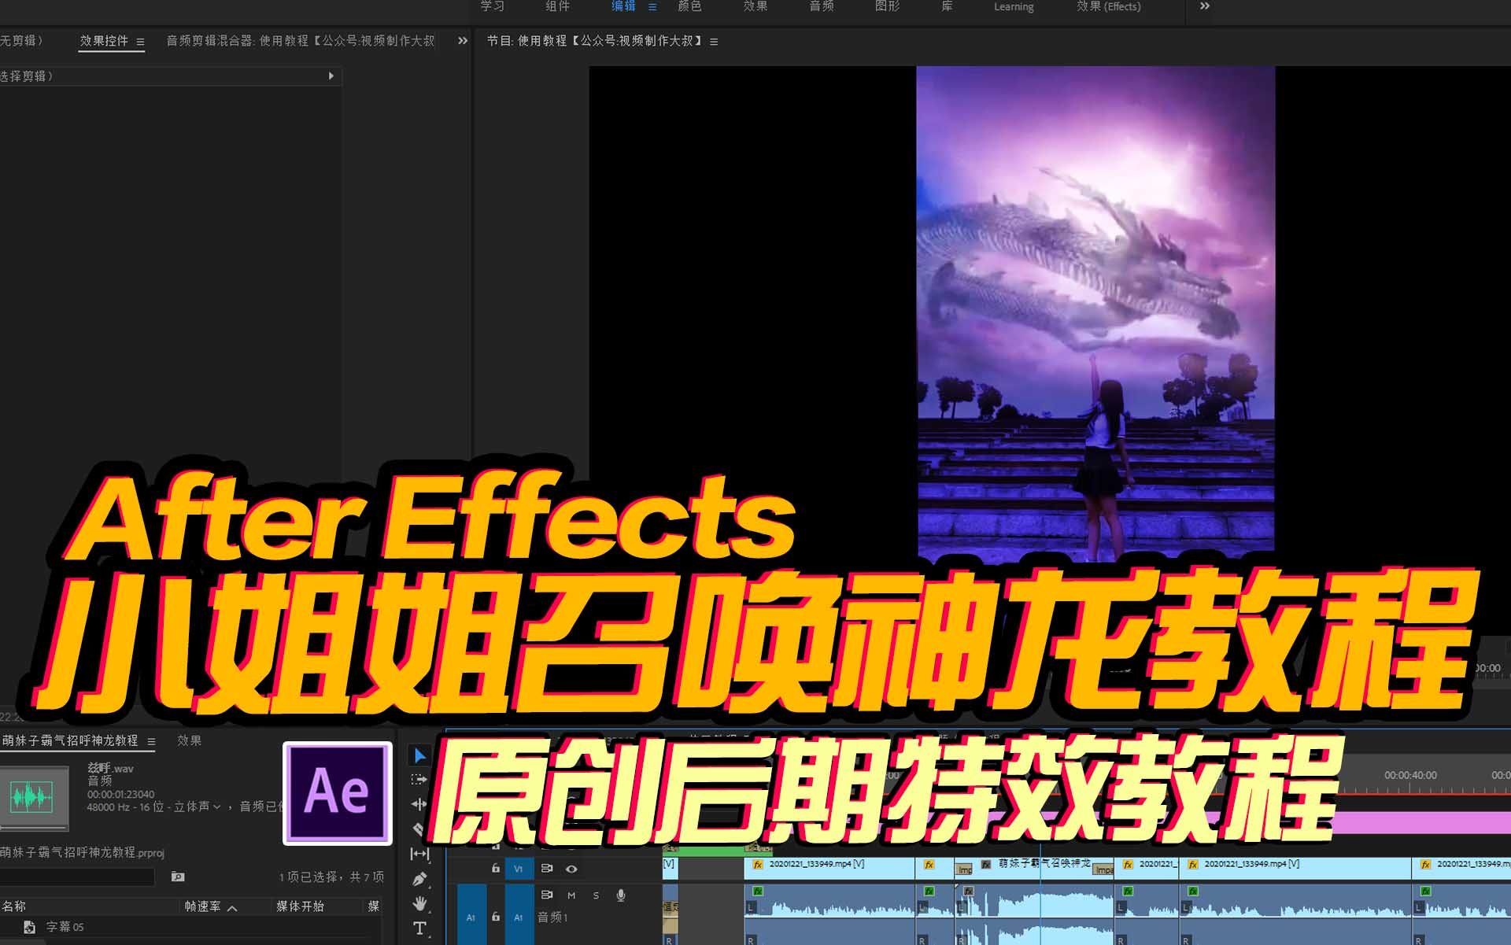The height and width of the screenshot is (945, 1511).
Task: Select the Ripple Edit tool
Action: 419,804
